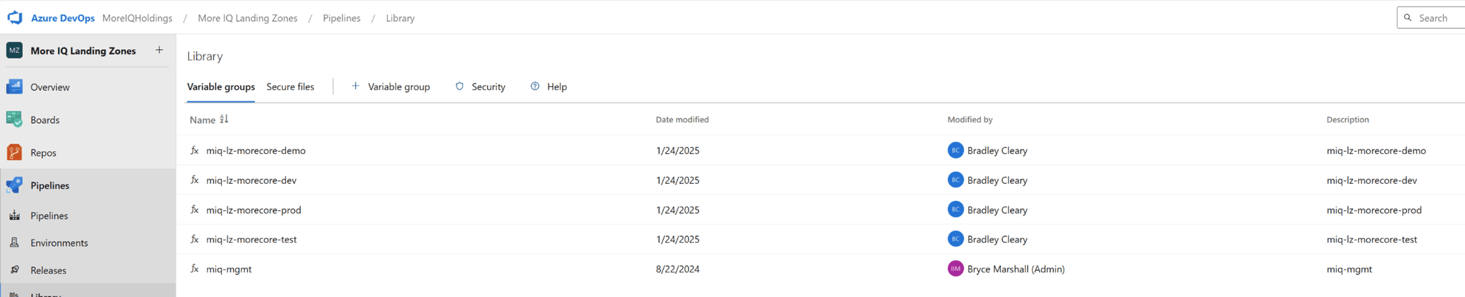
Task: Collapse the Pipelines sidebar section
Action: point(50,185)
